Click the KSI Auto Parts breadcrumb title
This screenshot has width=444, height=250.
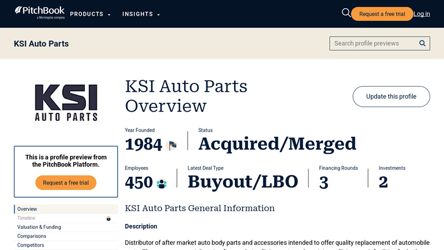[41, 44]
